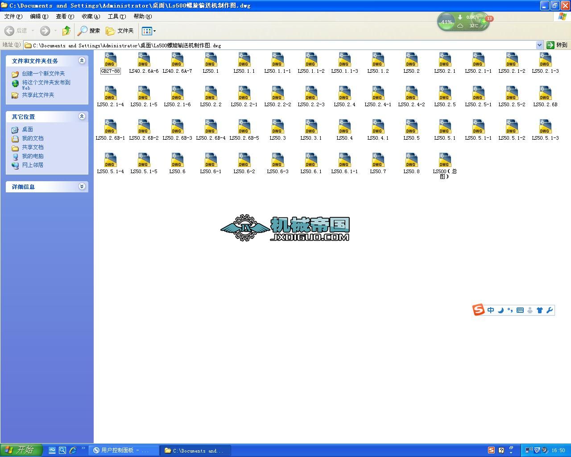Toggle the 文件夹 folders pane
Image resolution: width=571 pixels, height=457 pixels.
(120, 31)
